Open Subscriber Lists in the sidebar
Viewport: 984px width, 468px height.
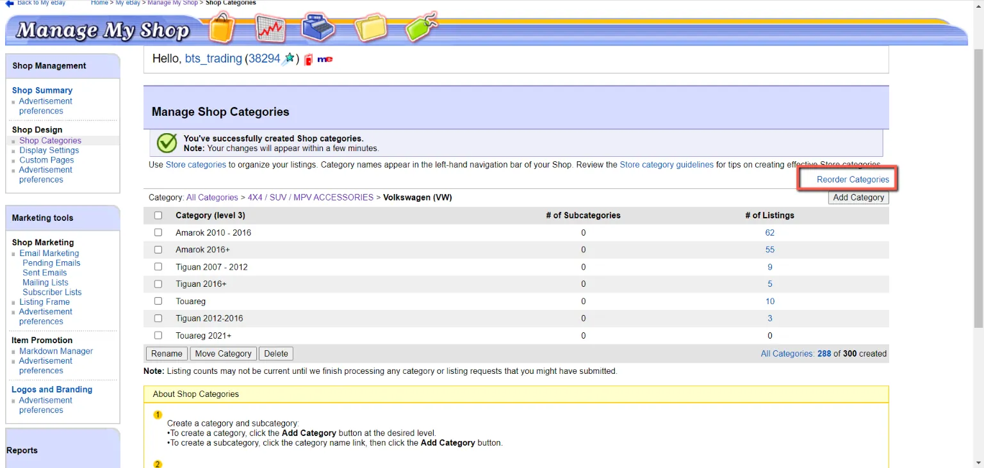pyautogui.click(x=53, y=292)
